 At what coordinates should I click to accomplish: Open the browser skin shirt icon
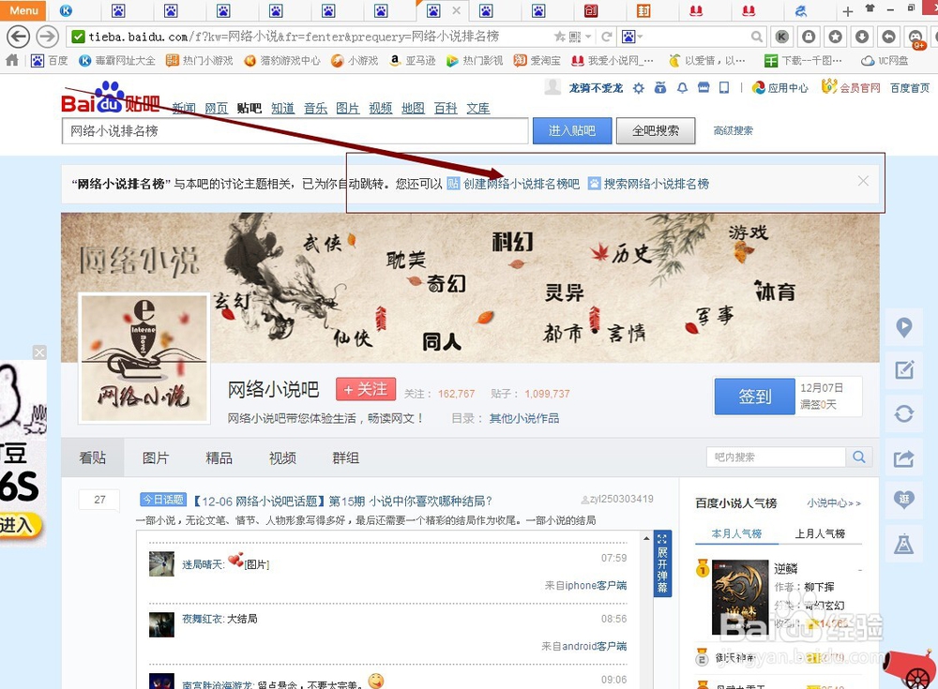click(870, 8)
